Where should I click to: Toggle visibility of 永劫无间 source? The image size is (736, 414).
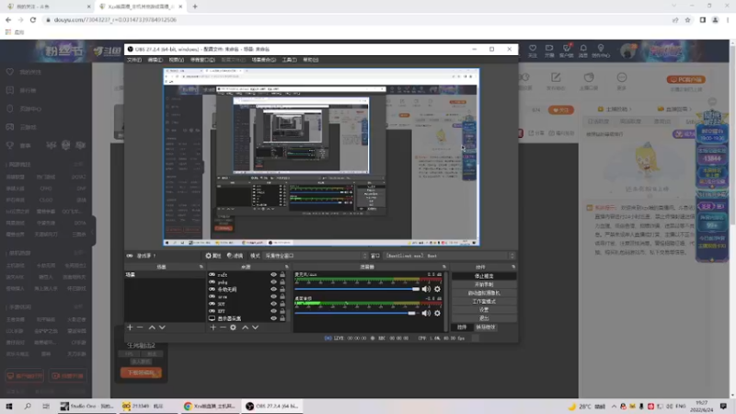coord(273,289)
